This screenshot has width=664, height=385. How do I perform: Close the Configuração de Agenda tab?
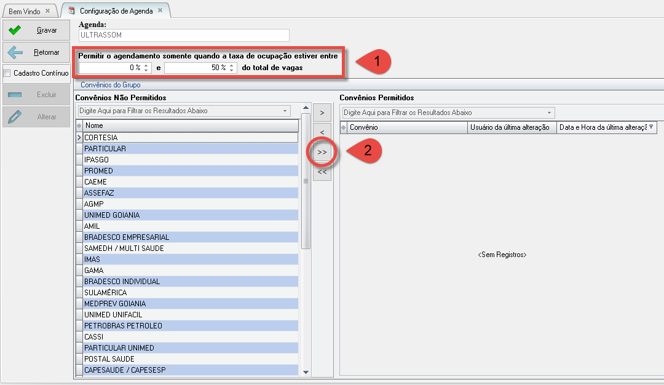tap(160, 11)
